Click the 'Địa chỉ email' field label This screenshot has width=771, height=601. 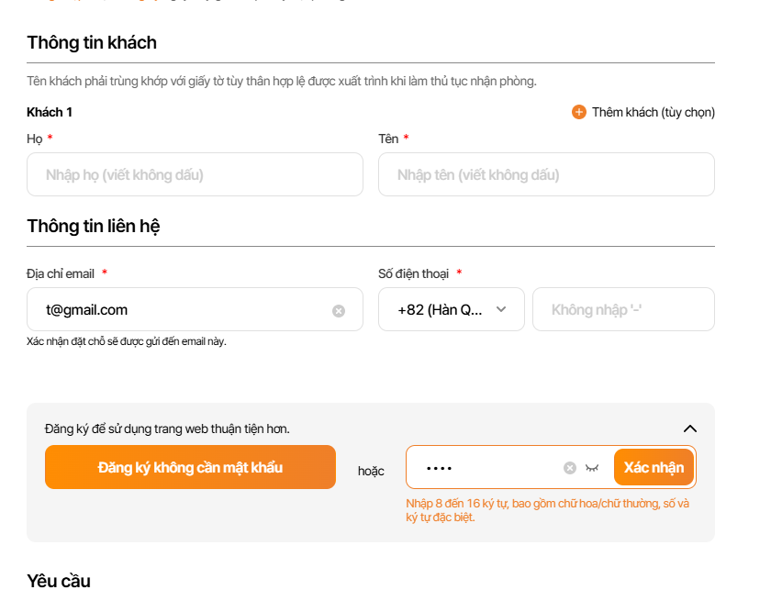click(61, 273)
